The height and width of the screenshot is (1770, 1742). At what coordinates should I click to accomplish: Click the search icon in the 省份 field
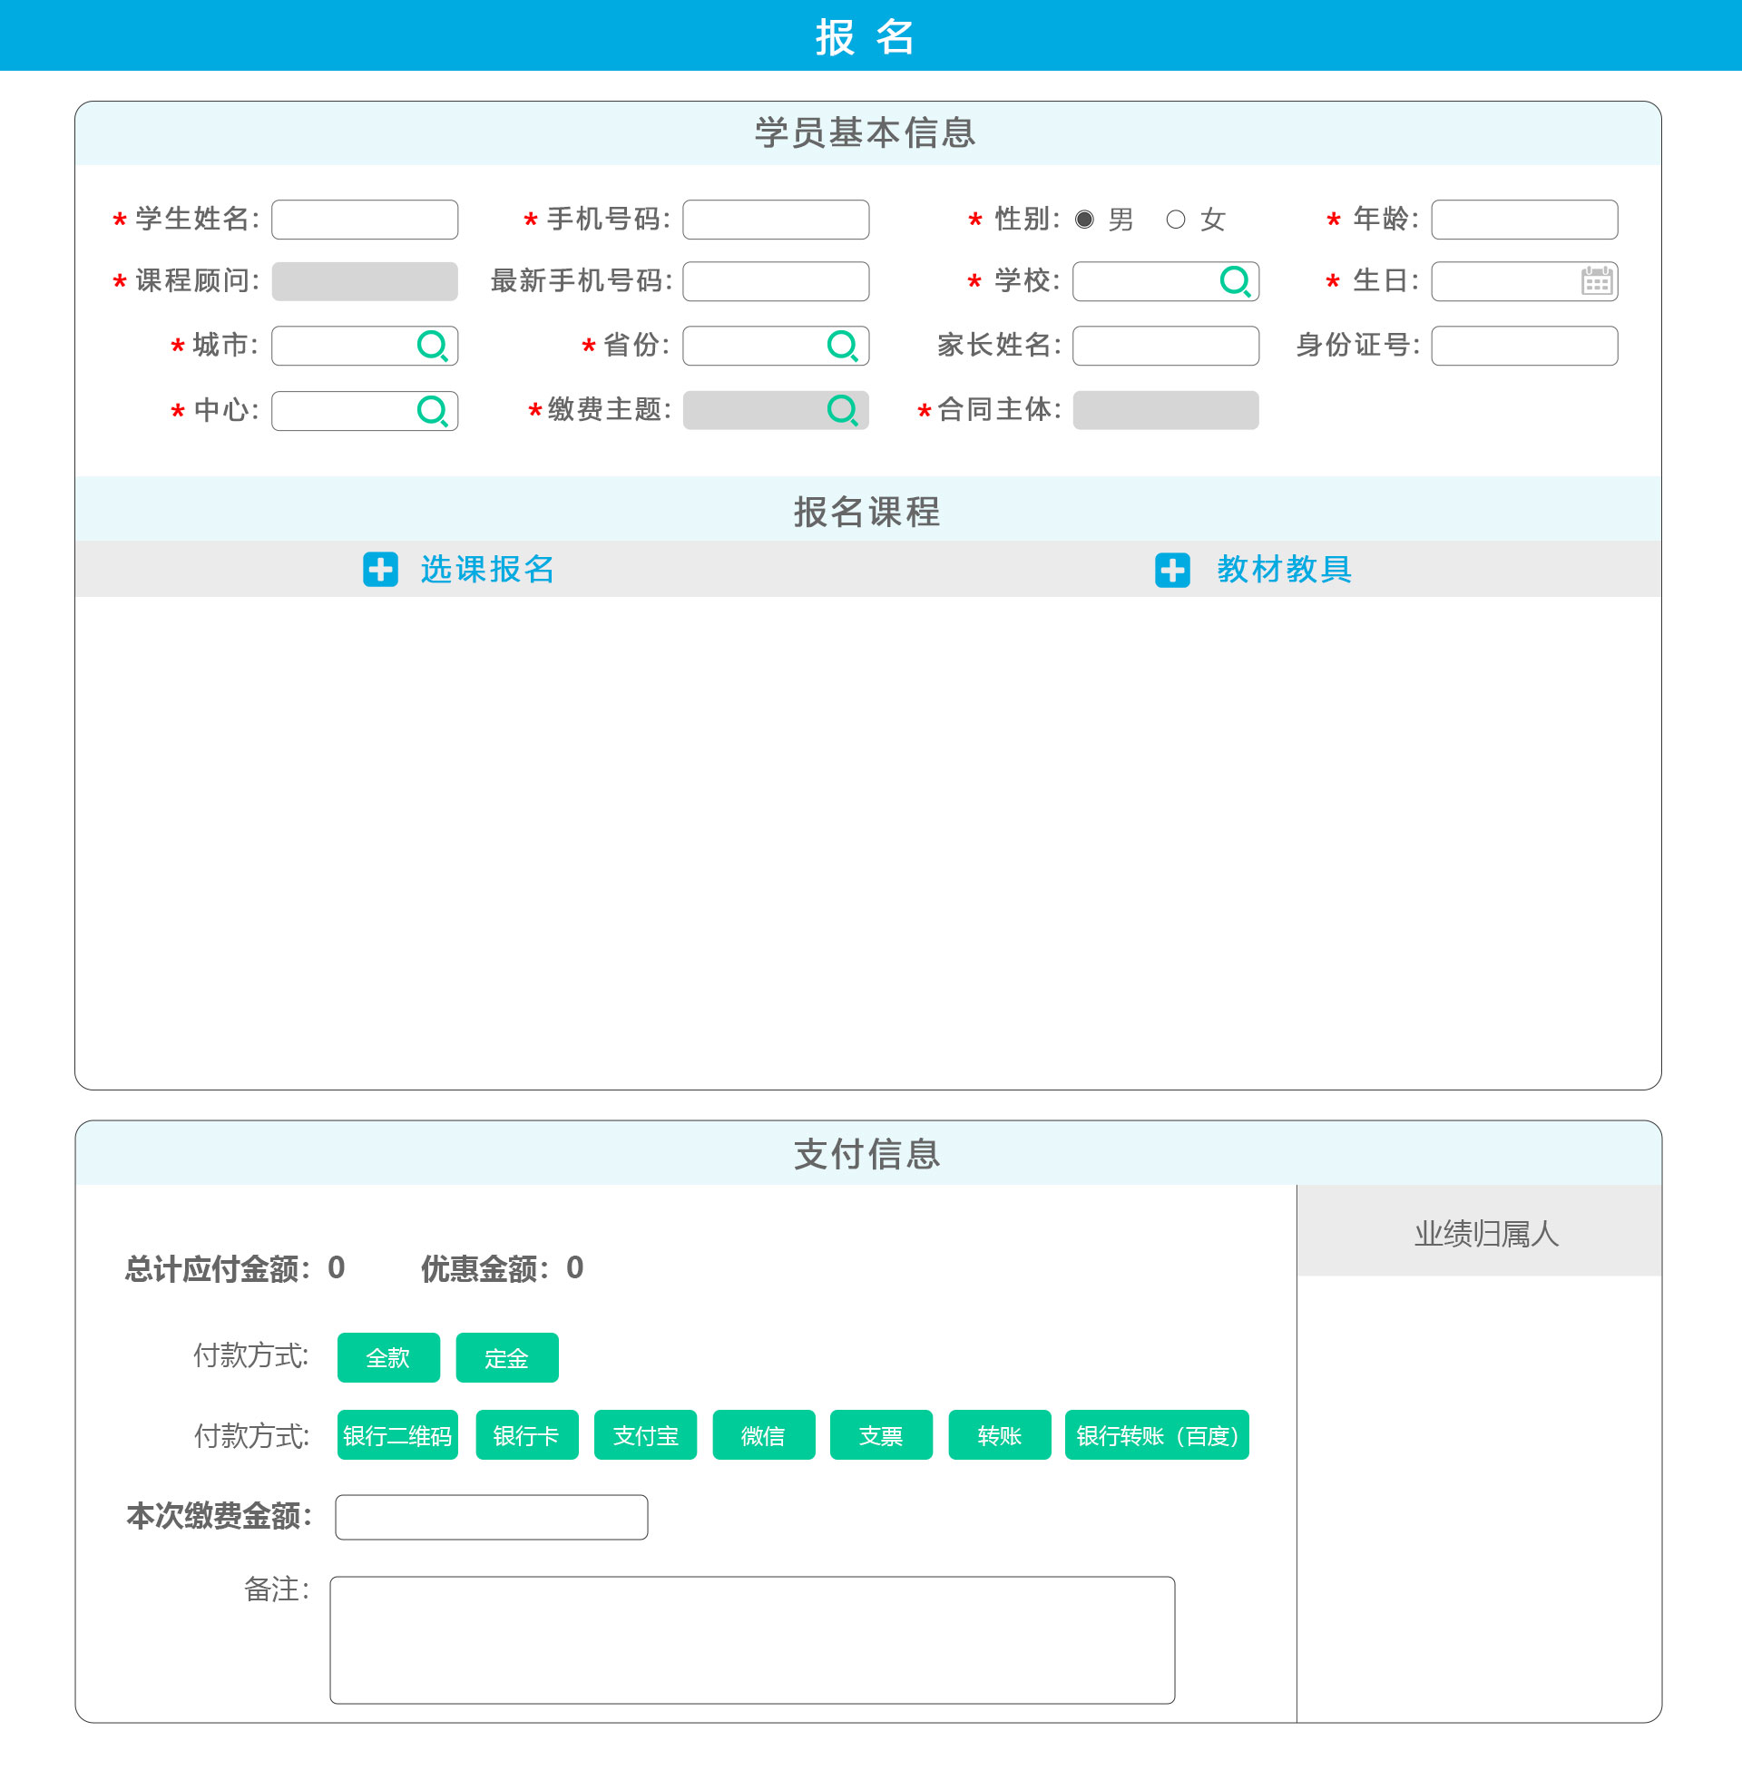point(842,346)
